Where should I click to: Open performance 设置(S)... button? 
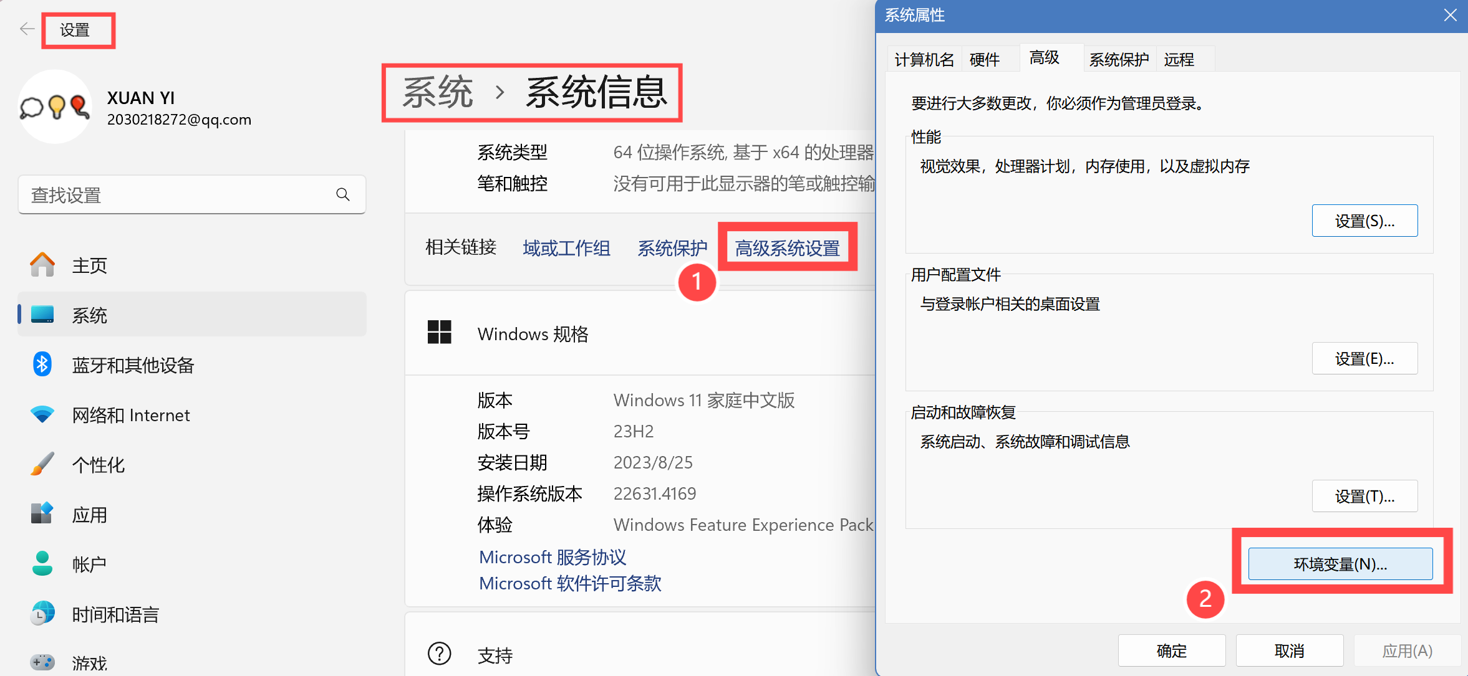1364,221
